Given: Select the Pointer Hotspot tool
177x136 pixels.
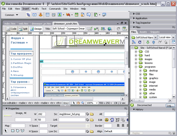Looking at the screenshot, I should [x=6, y=131].
